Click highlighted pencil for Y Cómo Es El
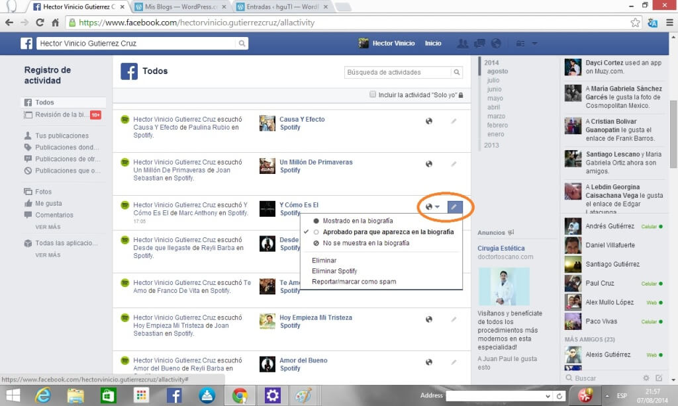Screen dimensions: 678x406 tap(455, 207)
